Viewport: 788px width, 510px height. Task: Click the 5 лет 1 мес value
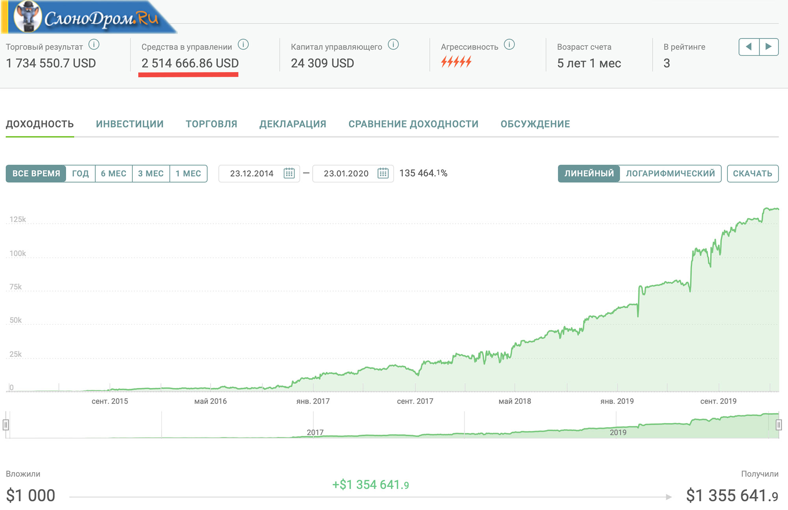pos(589,63)
